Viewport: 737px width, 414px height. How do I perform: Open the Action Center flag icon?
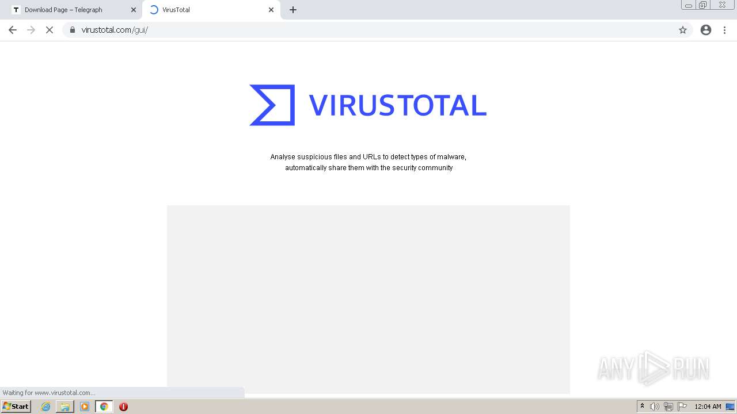pos(682,407)
